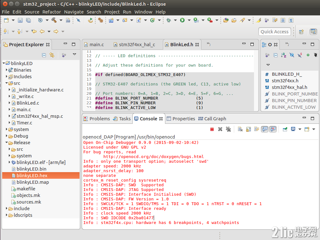This screenshot has height=240, width=320.
Task: Click Clear Console icon
Action: coord(240,129)
